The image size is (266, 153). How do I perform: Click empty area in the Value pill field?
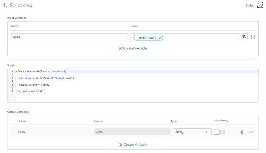tap(200, 37)
